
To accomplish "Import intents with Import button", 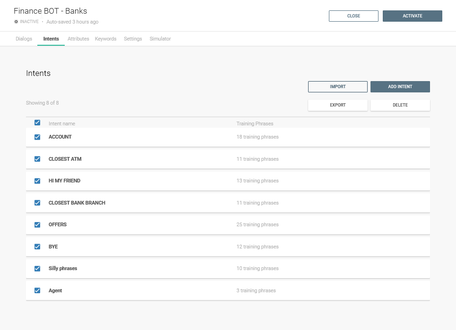I will (x=337, y=87).
